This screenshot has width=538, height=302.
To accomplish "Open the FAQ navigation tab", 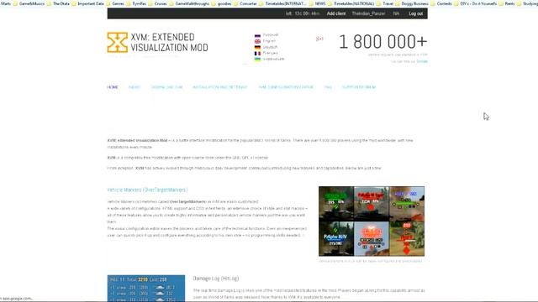I will pyautogui.click(x=328, y=87).
